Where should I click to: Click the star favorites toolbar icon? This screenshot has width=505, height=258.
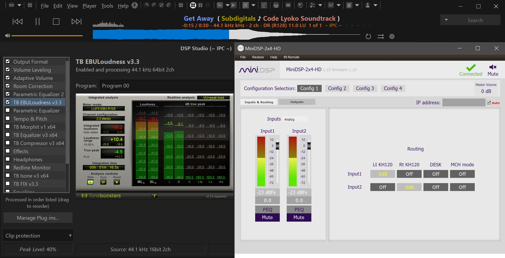tap(246, 5)
